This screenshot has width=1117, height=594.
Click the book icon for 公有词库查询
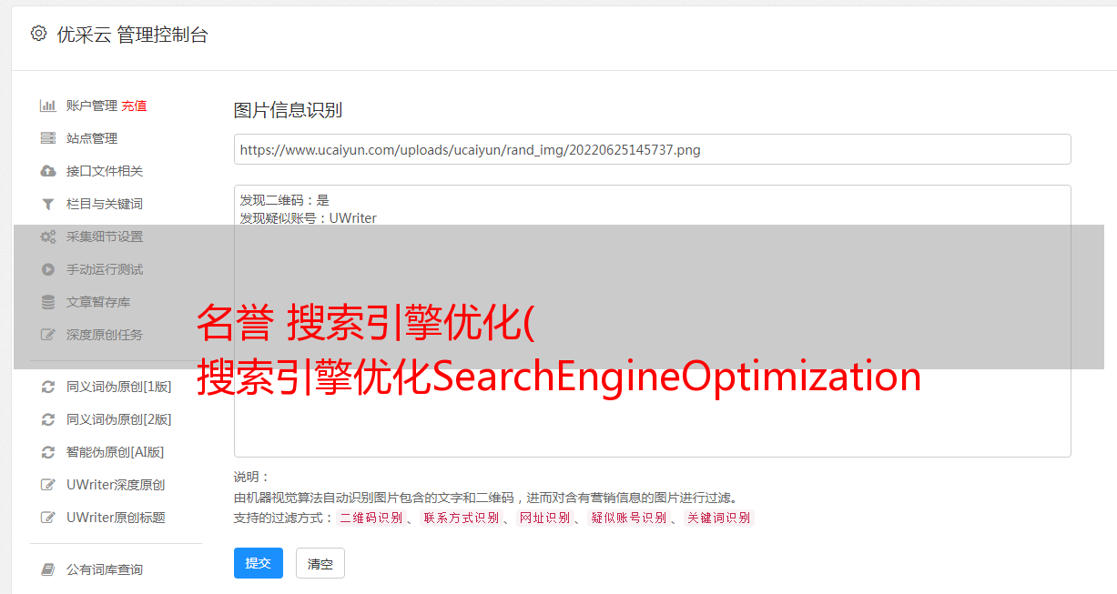click(x=48, y=569)
